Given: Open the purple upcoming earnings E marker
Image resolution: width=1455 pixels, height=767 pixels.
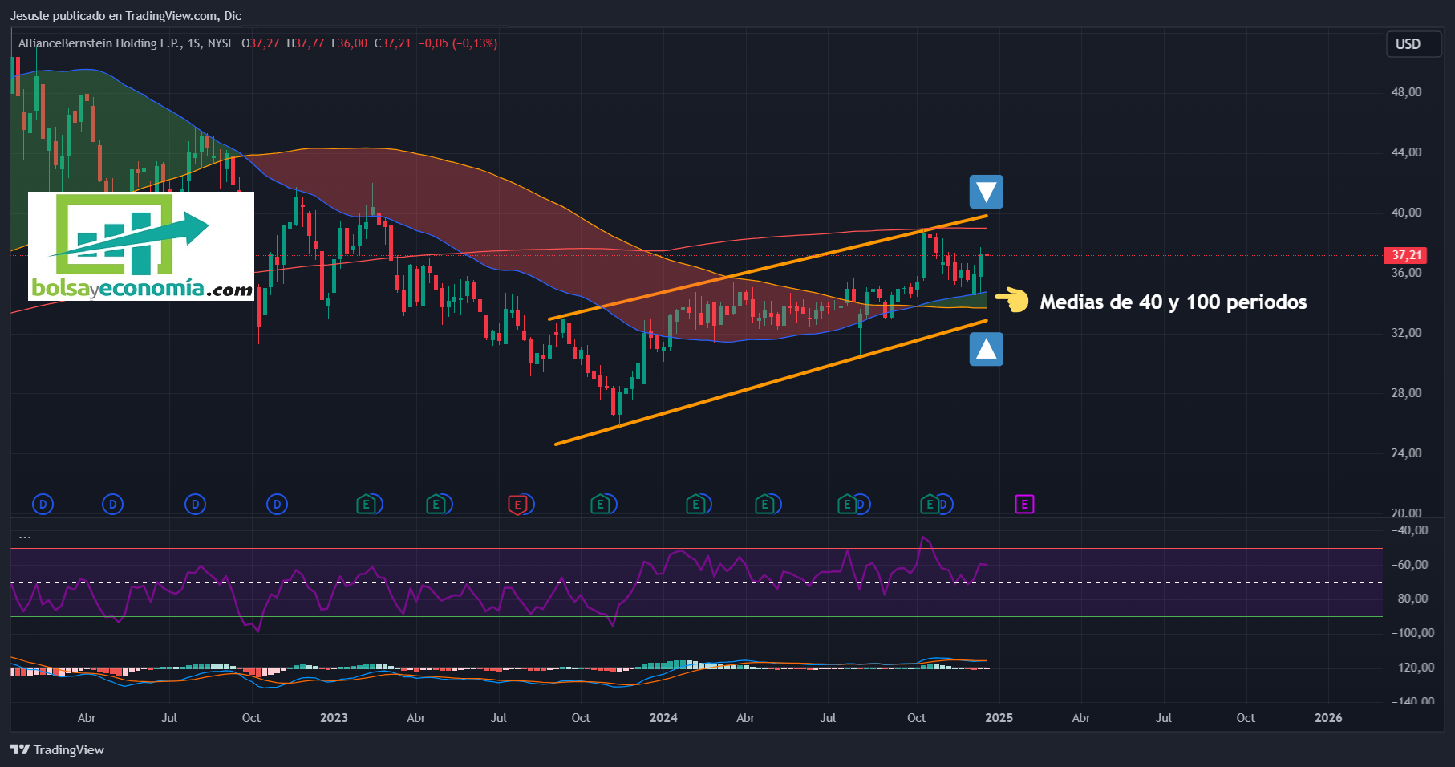Looking at the screenshot, I should 1024,505.
